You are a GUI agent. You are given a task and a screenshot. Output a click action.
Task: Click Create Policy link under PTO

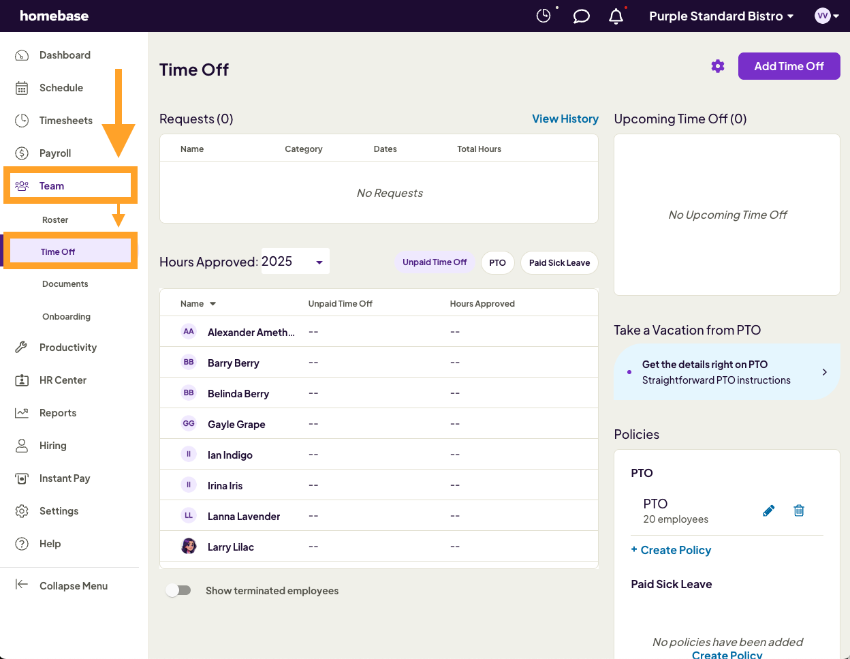click(675, 550)
